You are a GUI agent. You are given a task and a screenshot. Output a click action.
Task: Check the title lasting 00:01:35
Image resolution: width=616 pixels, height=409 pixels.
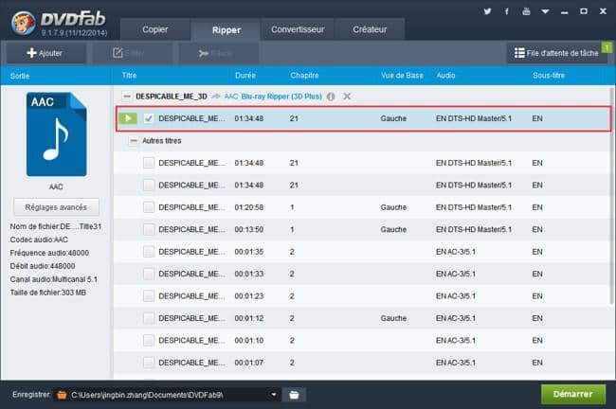[x=149, y=251]
